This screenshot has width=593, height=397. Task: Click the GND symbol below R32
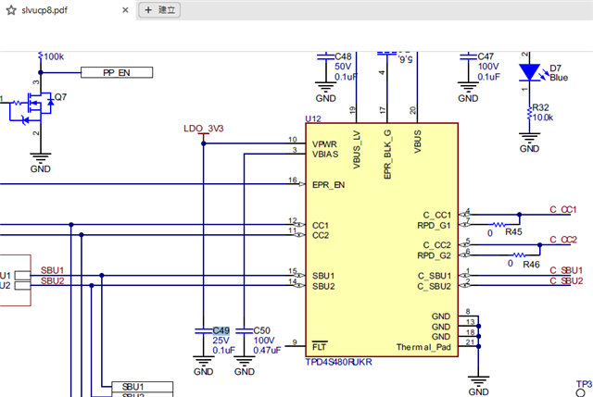pos(529,143)
